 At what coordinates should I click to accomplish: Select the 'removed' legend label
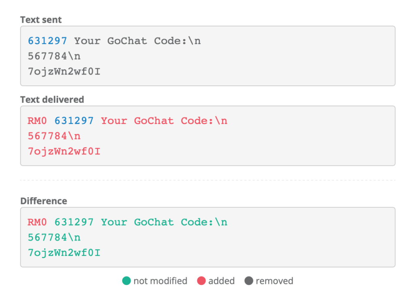point(274,281)
